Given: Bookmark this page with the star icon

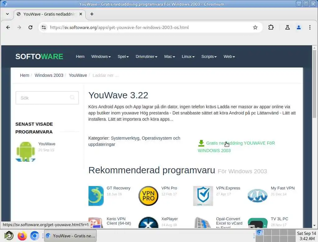Looking at the screenshot, I should point(255,27).
